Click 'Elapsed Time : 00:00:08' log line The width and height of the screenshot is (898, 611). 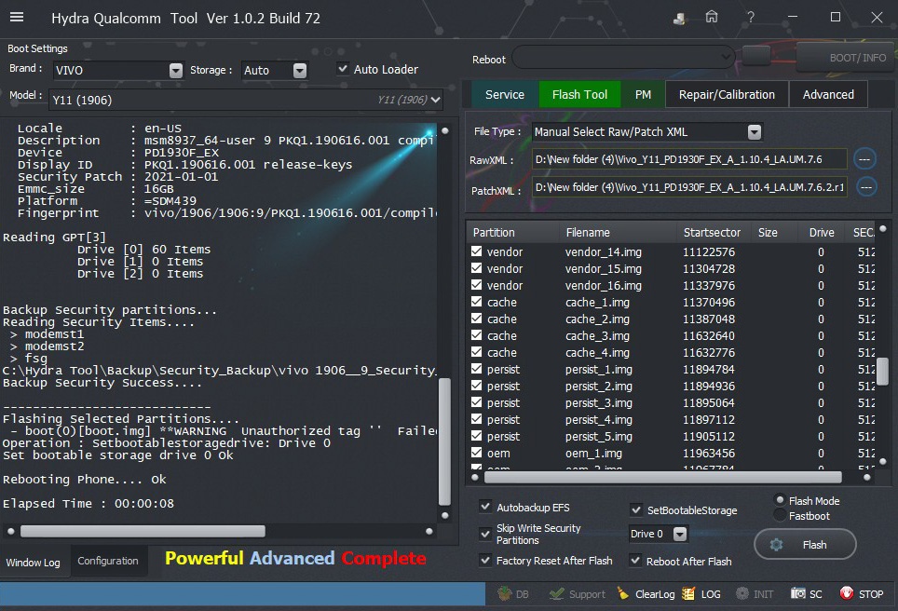[88, 503]
